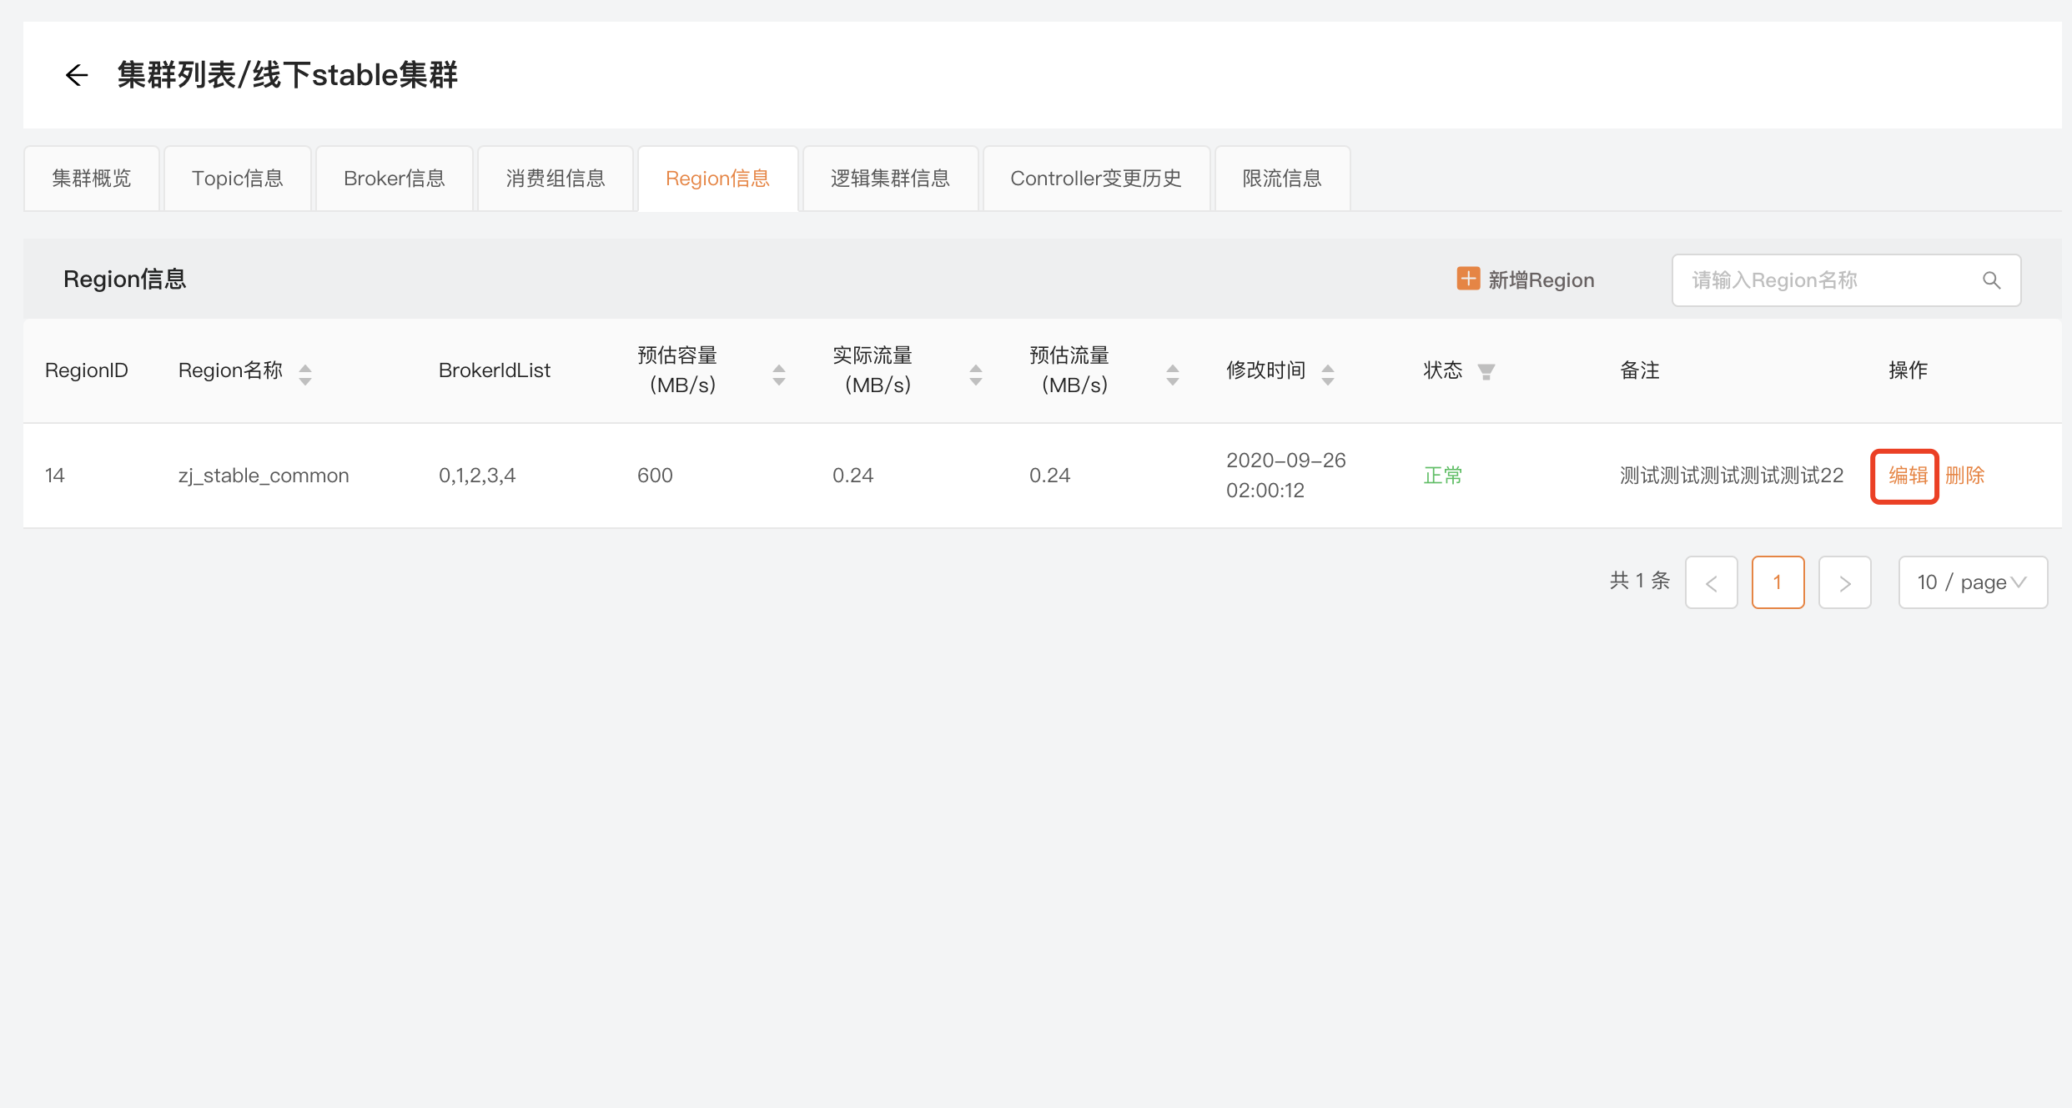Sort by 修改时间 column arrows

point(1328,375)
